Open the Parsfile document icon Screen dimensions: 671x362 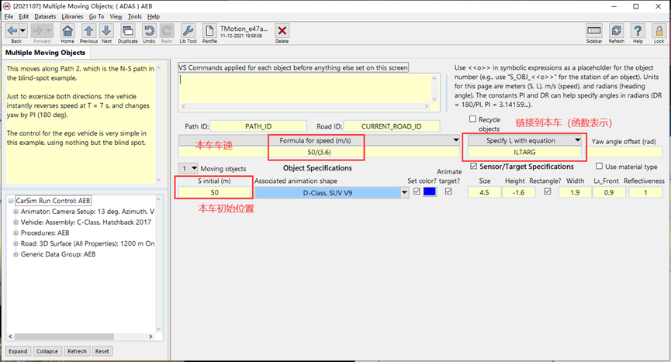[209, 31]
